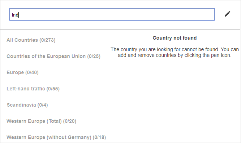This screenshot has height=143, width=241.
Task: Click the (0/18) without Germany count
Action: [x=99, y=137]
